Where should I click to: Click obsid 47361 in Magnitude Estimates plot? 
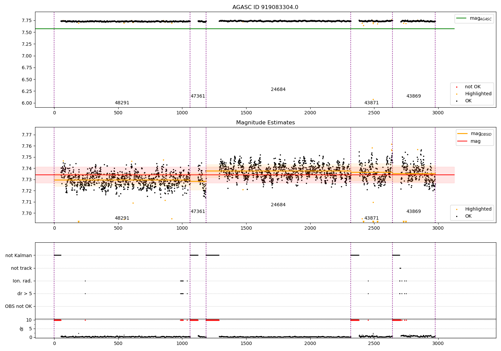[x=198, y=212]
